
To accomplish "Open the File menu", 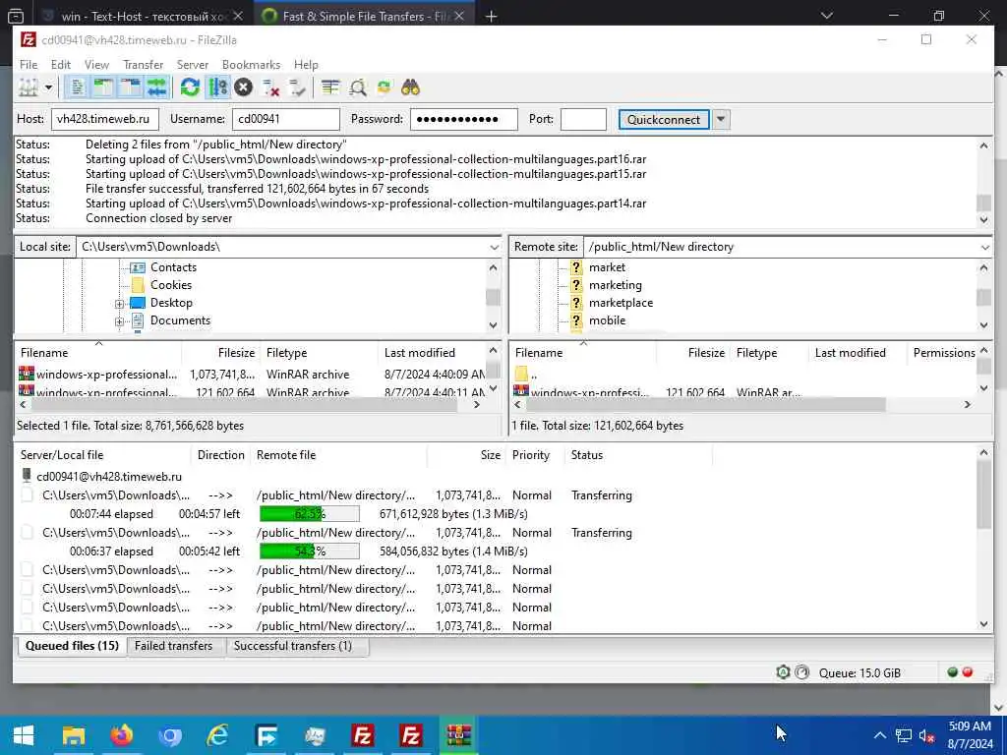I will [29, 64].
